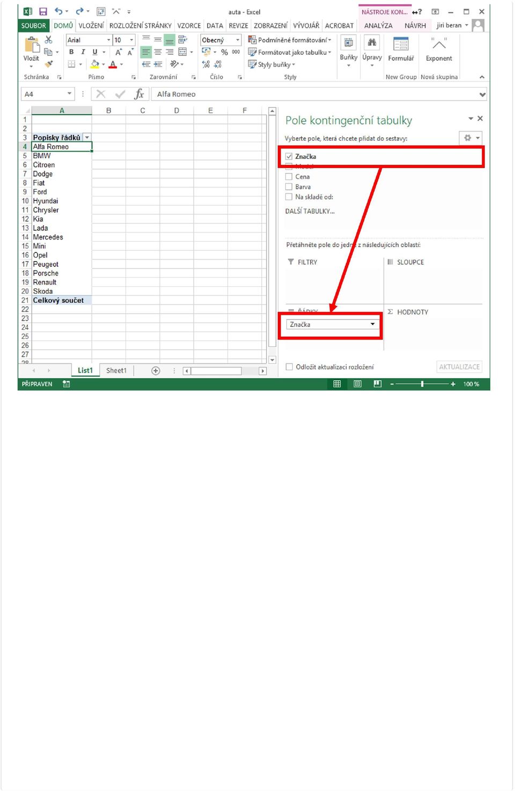The image size is (515, 791).
Task: Click the Exponent button in Nová skupina
Action: tap(439, 49)
